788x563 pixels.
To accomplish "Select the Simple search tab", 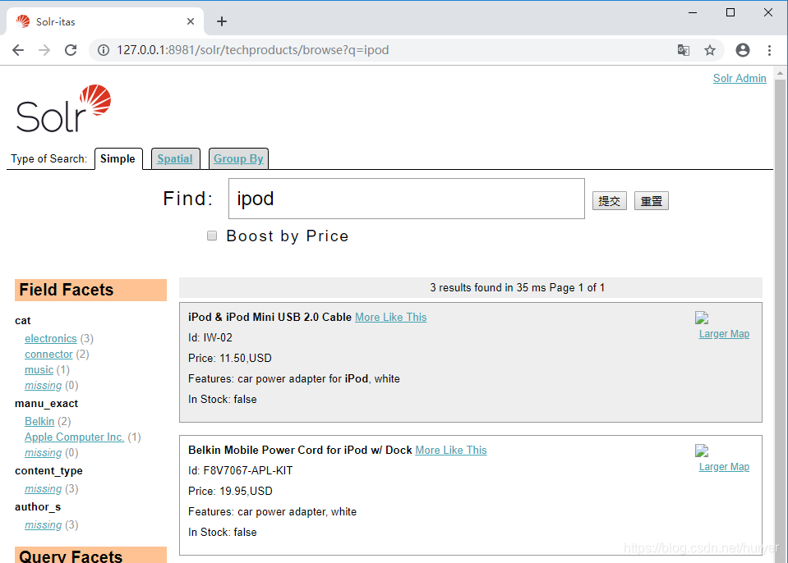I will pyautogui.click(x=118, y=159).
